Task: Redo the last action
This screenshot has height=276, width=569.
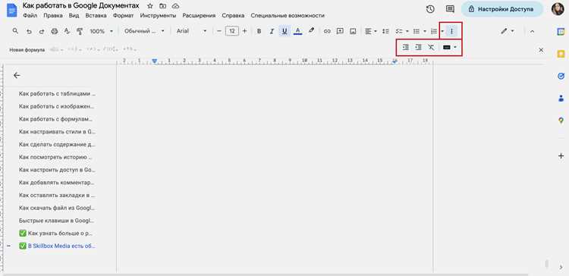Action: (x=42, y=32)
